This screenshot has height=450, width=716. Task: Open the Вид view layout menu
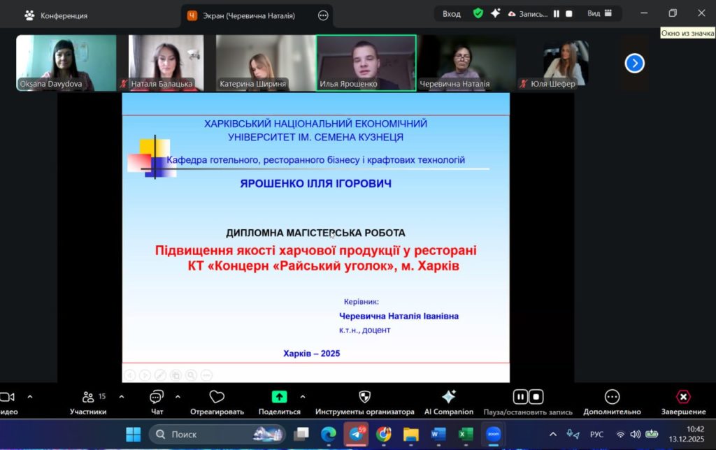click(600, 13)
